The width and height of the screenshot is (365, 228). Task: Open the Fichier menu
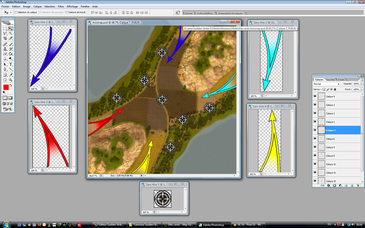coord(5,6)
